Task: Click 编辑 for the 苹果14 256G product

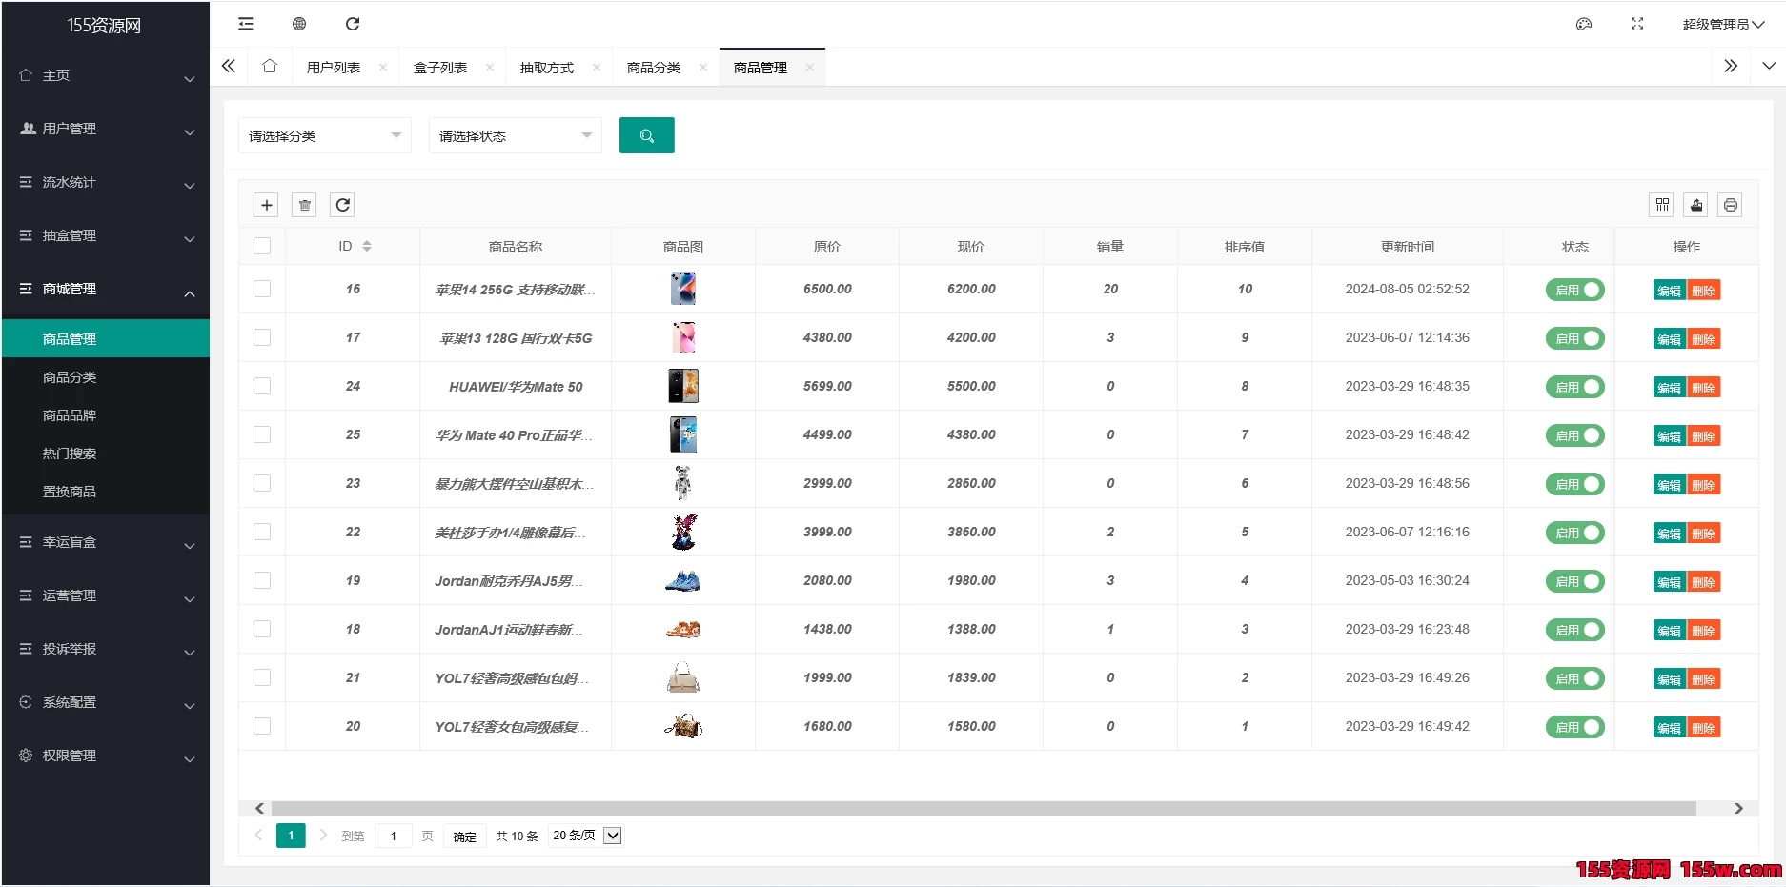Action: (x=1669, y=289)
